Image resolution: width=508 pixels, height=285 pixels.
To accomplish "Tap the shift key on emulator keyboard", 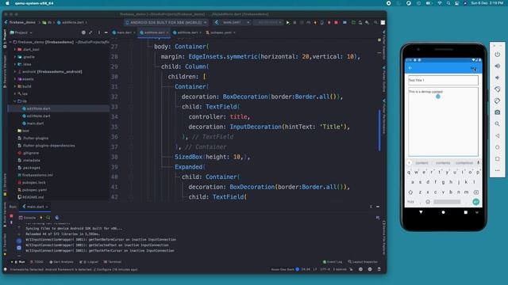I will point(410,192).
